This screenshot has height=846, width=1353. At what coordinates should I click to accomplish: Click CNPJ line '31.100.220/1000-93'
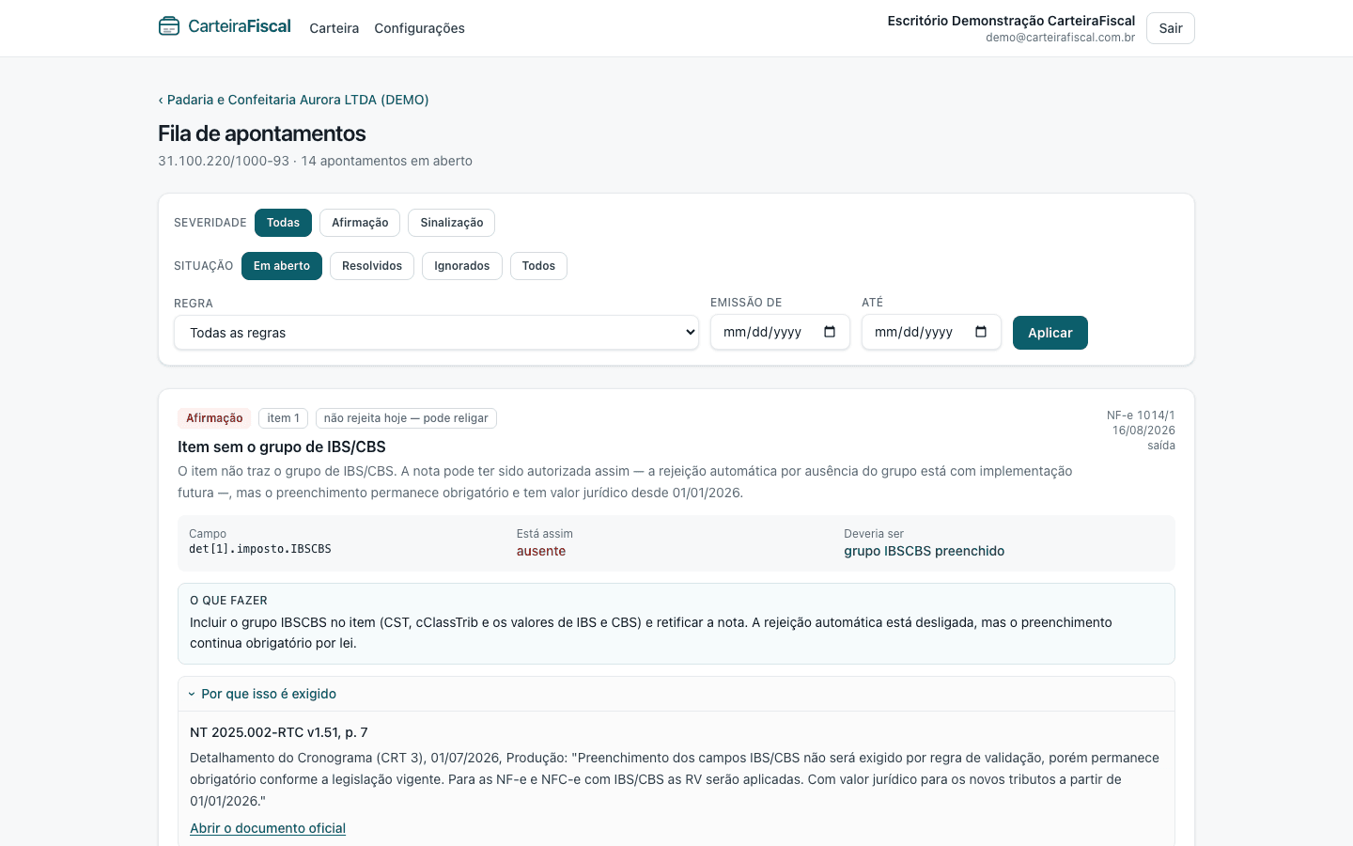tap(224, 161)
